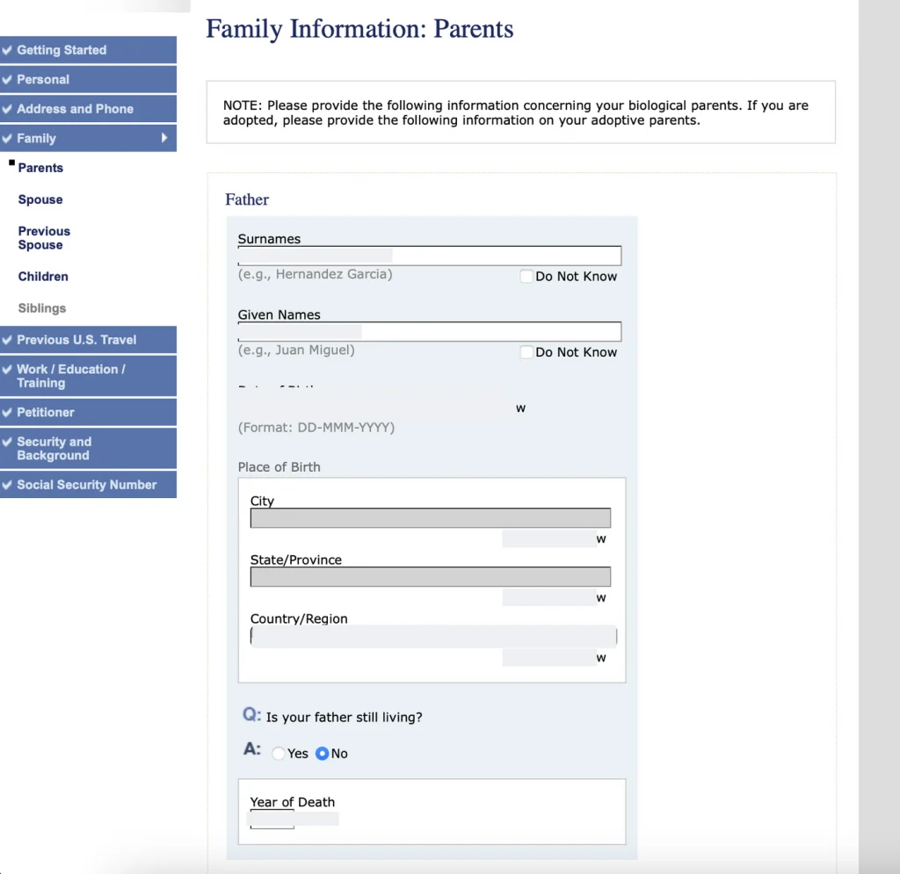Click 'Is your father still living?' question
Viewport: 900px width, 874px height.
click(x=345, y=718)
